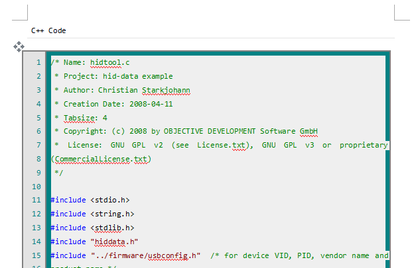Screen dimensions: 420x268
Task: Click the blue #include keyword on line 11
Action: 68,200
